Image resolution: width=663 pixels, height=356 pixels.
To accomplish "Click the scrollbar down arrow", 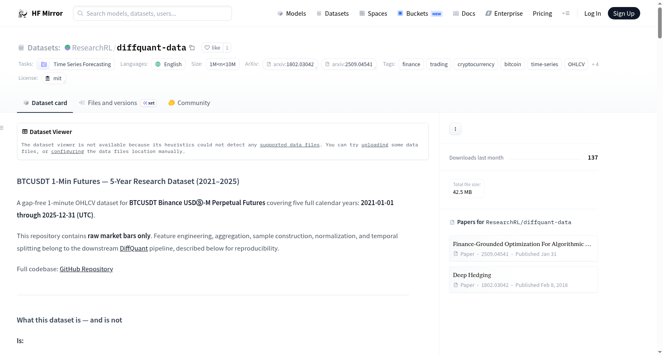I will point(660,352).
